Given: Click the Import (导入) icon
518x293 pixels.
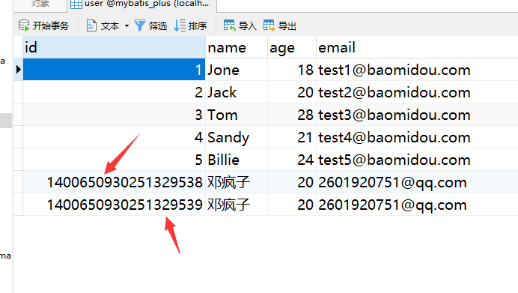Looking at the screenshot, I should pyautogui.click(x=229, y=25).
